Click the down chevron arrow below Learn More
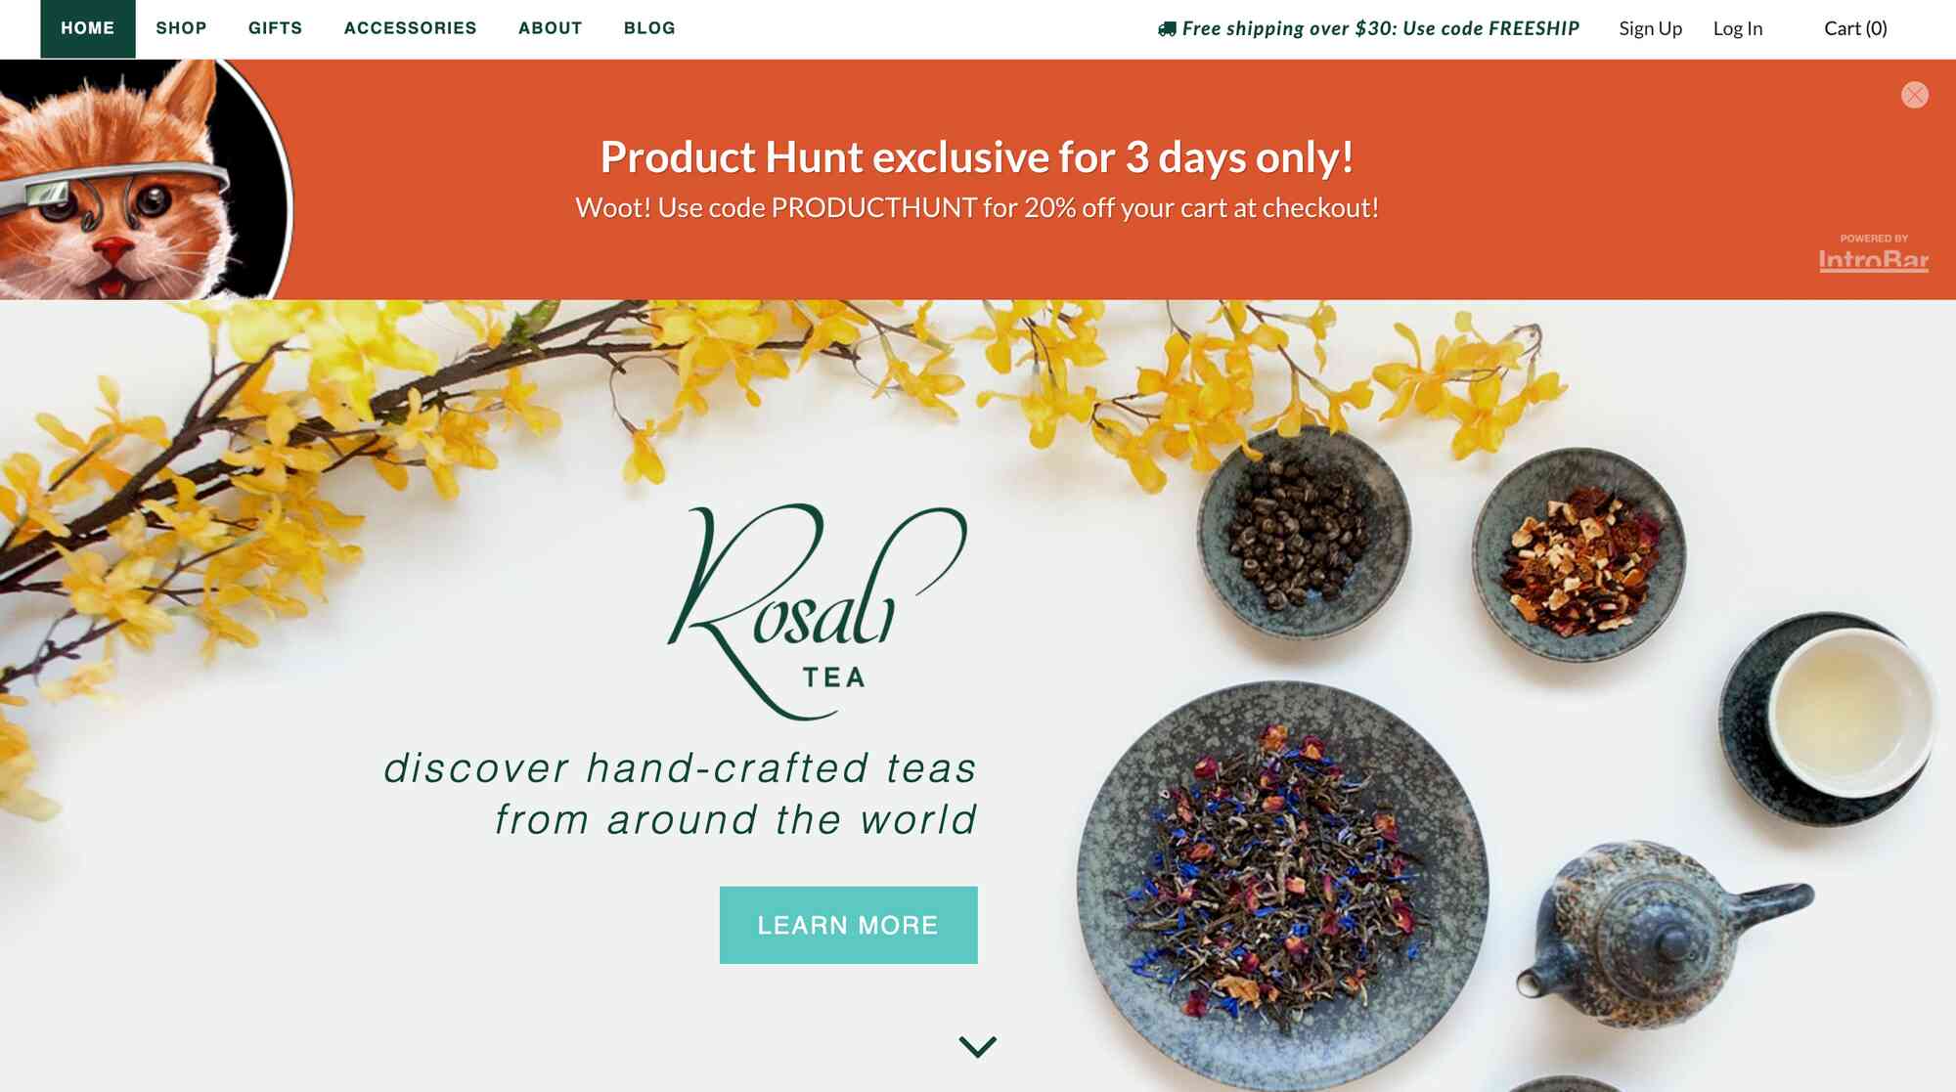The height and width of the screenshot is (1092, 1956). pos(977,1046)
